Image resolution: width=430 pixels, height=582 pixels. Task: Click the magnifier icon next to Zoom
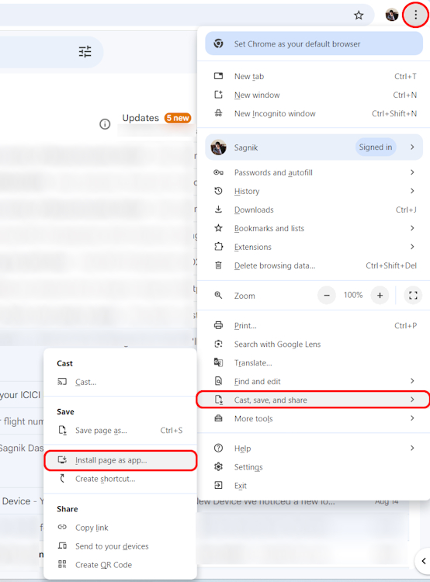point(218,295)
